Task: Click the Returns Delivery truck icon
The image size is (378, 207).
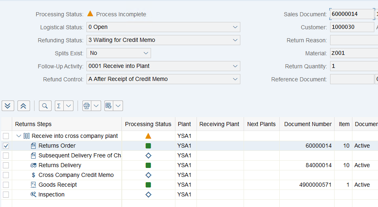Action: pyautogui.click(x=33, y=165)
